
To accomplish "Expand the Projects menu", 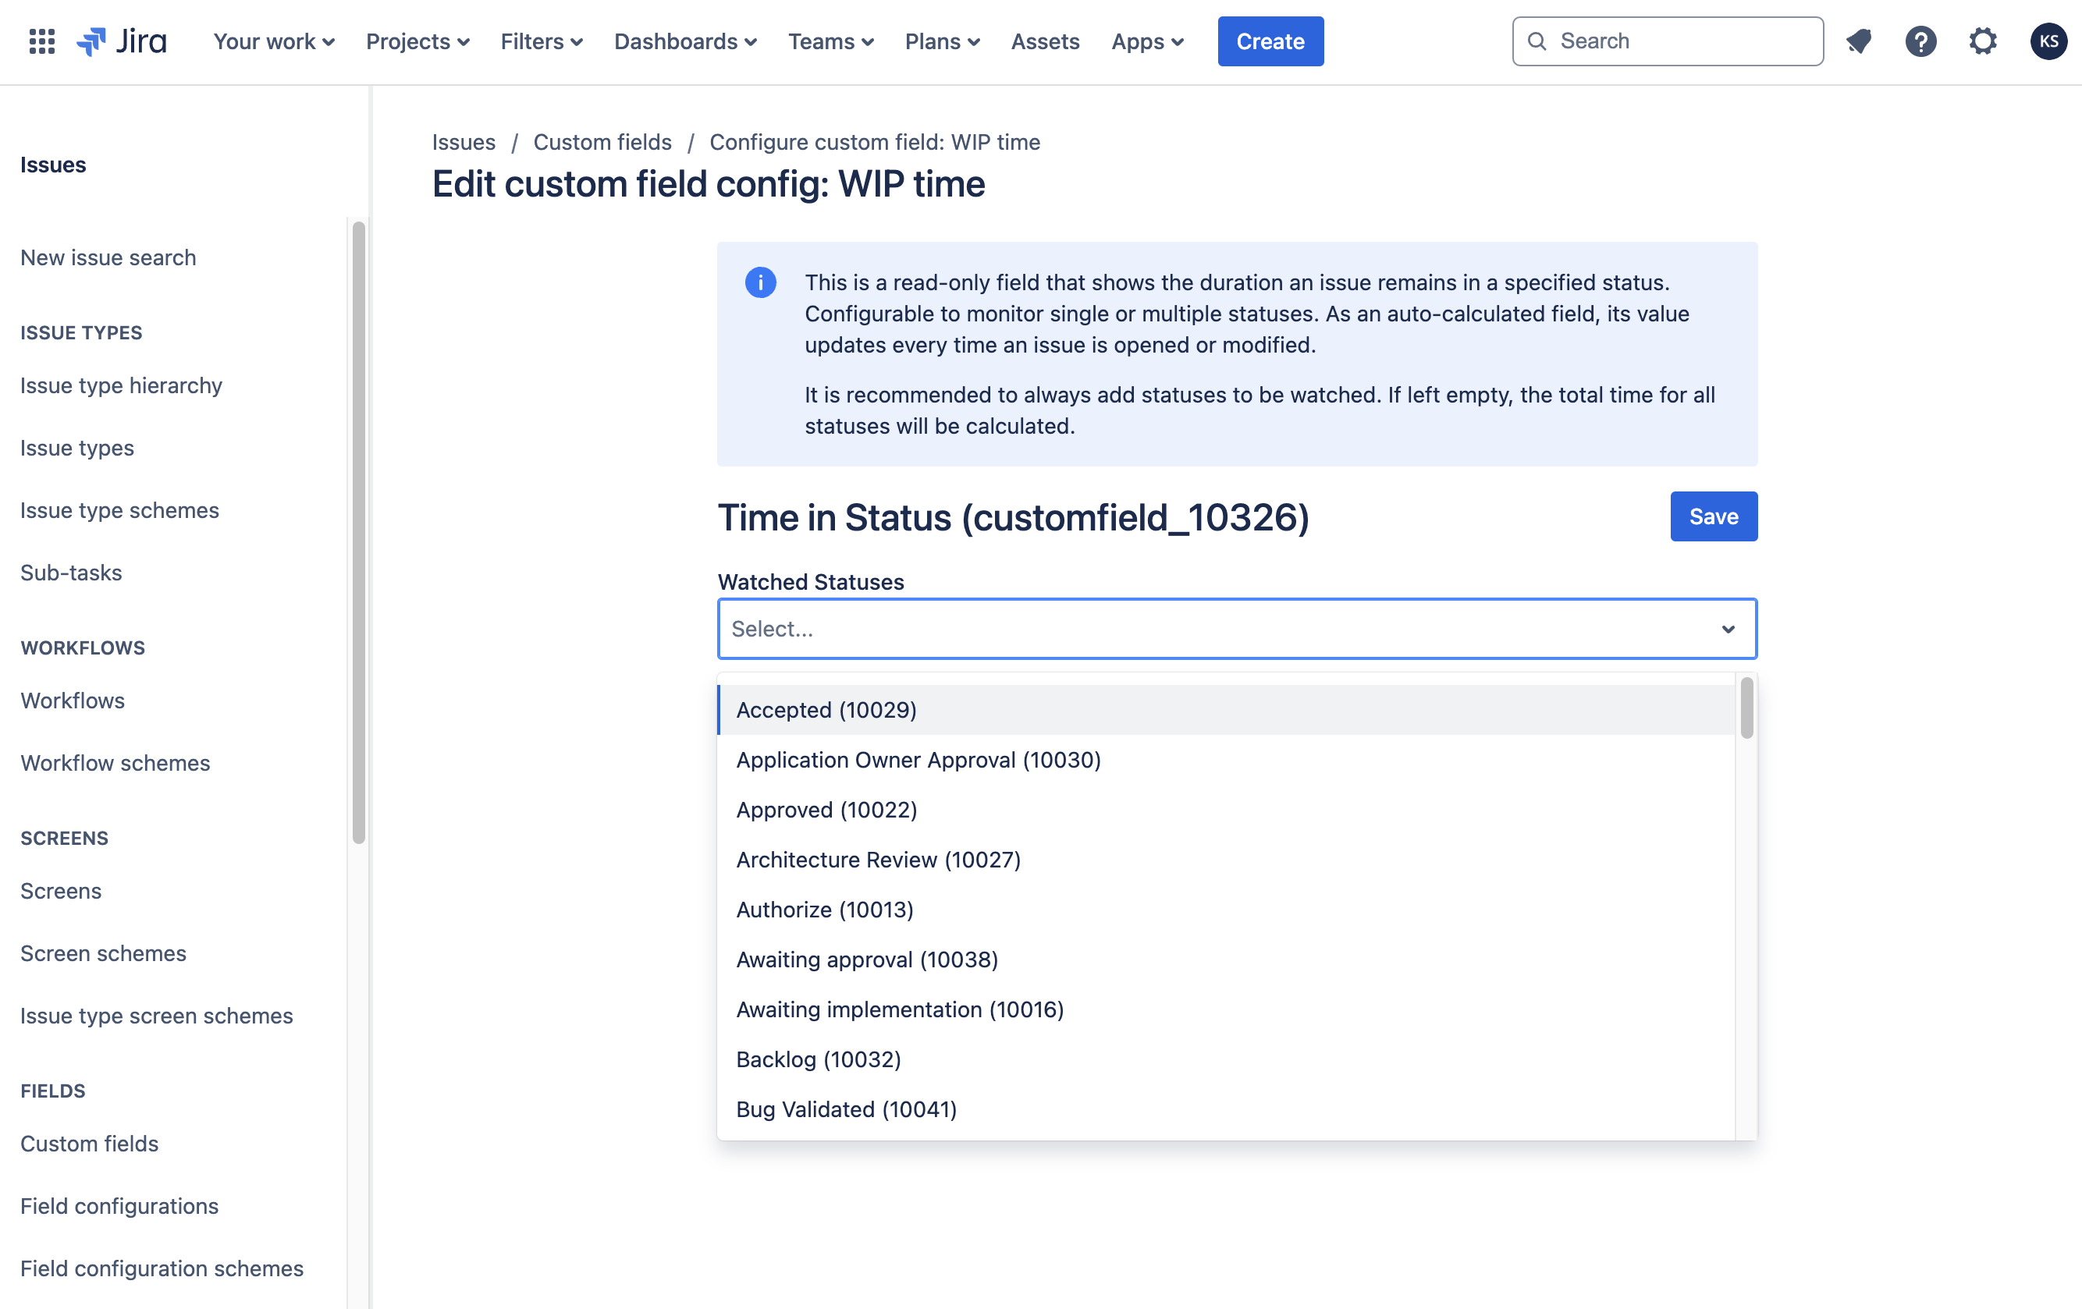I will 417,41.
